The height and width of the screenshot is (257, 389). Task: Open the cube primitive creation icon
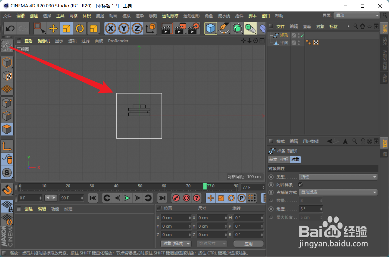(210, 28)
